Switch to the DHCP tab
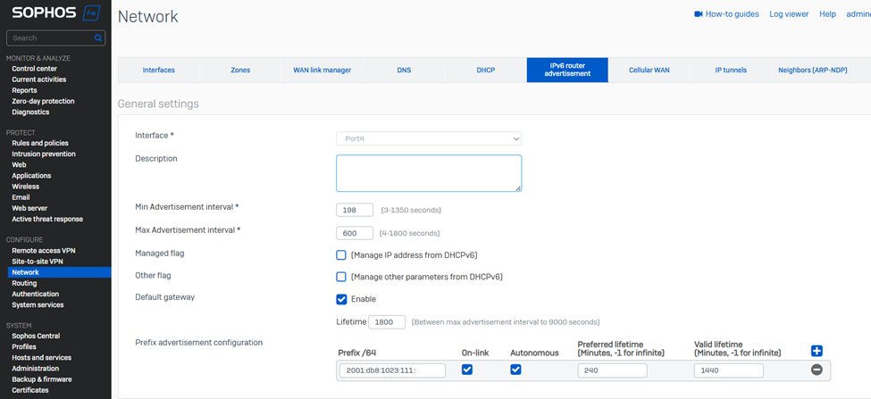The image size is (871, 399). (485, 70)
